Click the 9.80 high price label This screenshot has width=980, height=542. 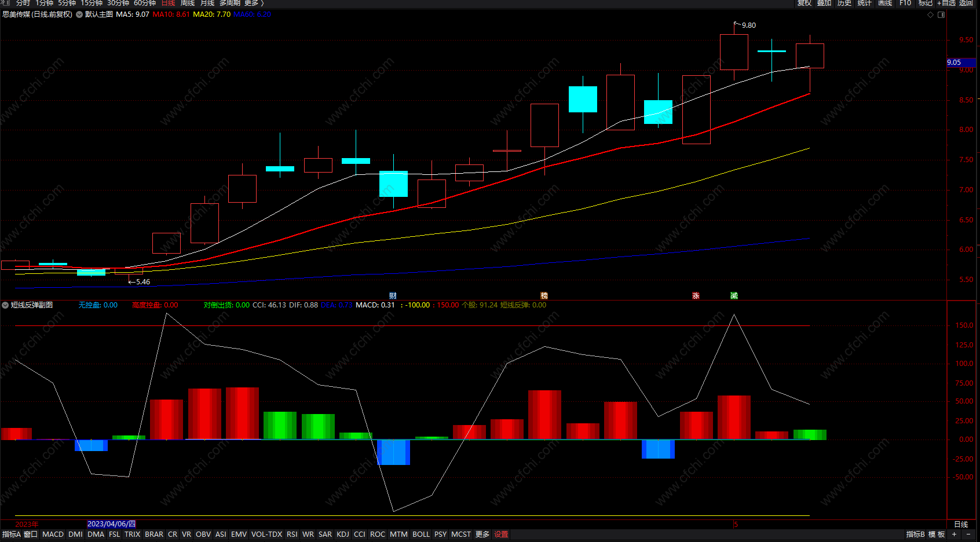748,25
